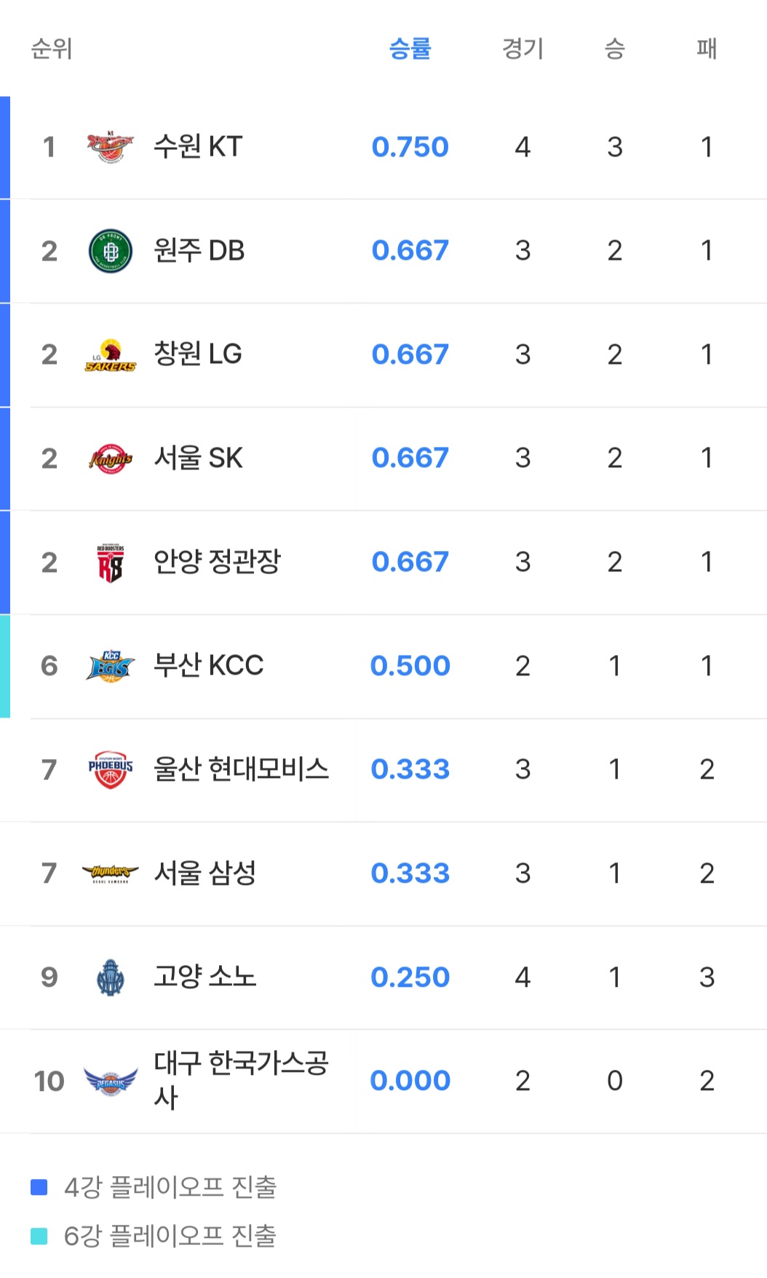Sort by the 승률 column header
The width and height of the screenshot is (767, 1278).
[x=410, y=49]
